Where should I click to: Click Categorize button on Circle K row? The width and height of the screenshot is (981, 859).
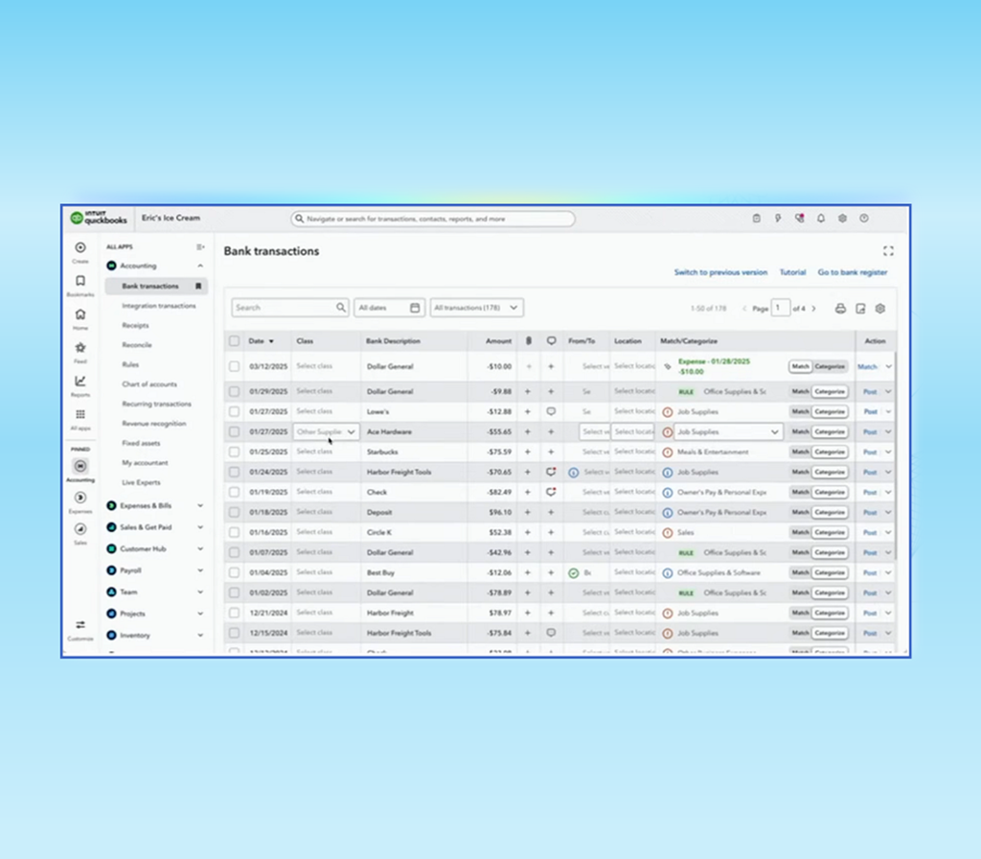coord(830,532)
